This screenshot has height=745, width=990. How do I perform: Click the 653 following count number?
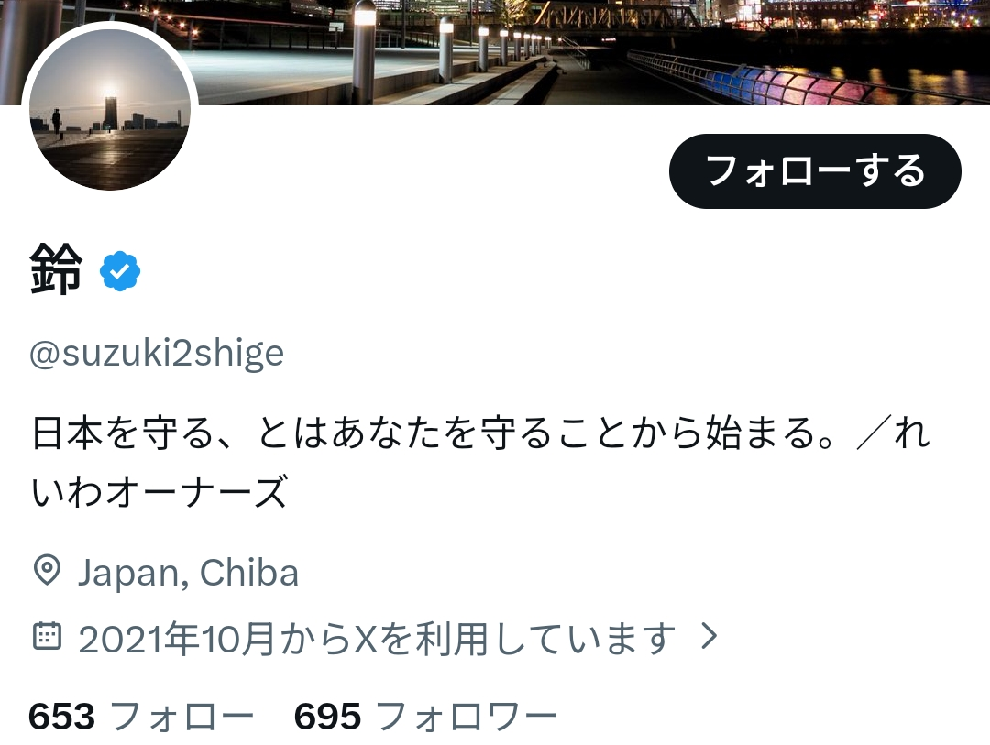pos(62,717)
